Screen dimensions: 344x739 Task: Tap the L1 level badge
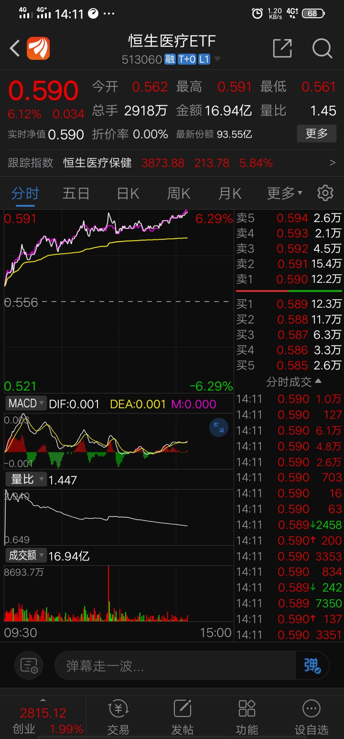(x=204, y=59)
